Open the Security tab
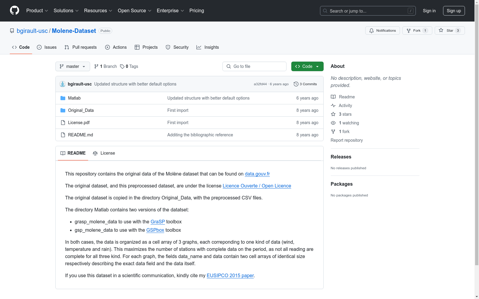 [177, 47]
